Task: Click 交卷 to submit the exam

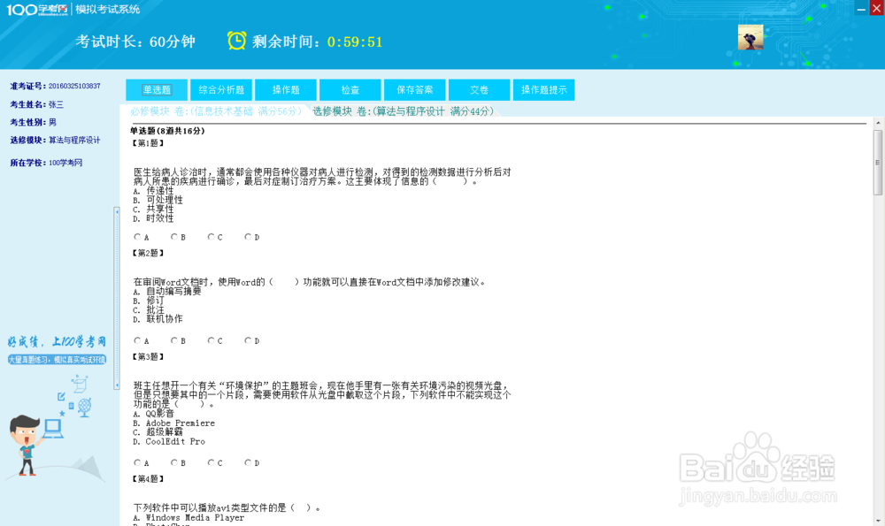Action: [x=479, y=89]
